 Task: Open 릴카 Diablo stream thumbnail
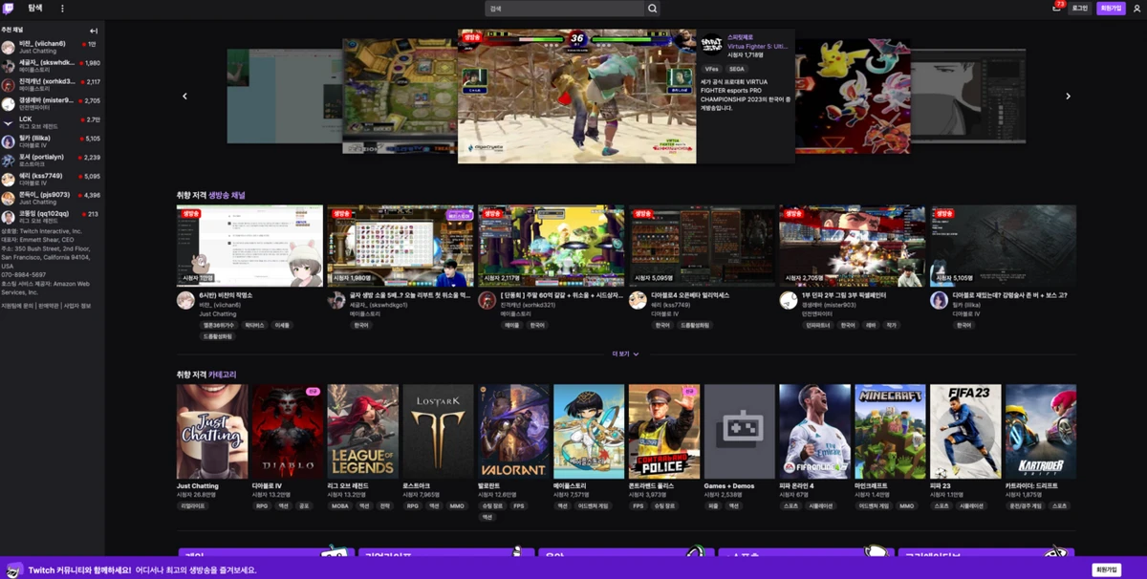[x=1004, y=246]
